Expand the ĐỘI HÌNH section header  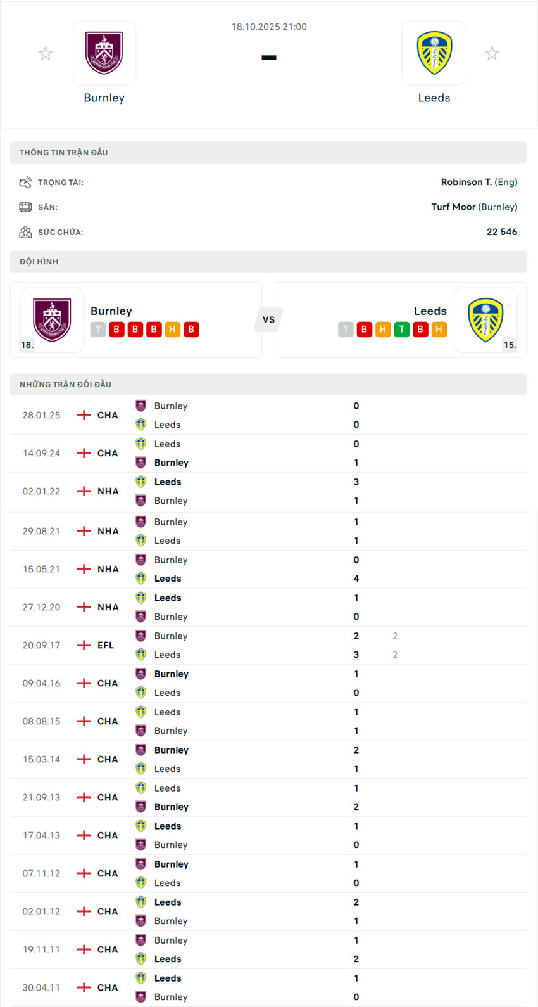click(268, 261)
